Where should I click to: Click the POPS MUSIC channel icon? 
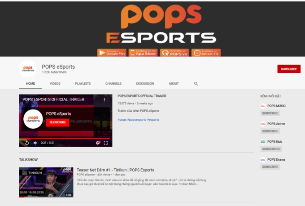[263, 106]
